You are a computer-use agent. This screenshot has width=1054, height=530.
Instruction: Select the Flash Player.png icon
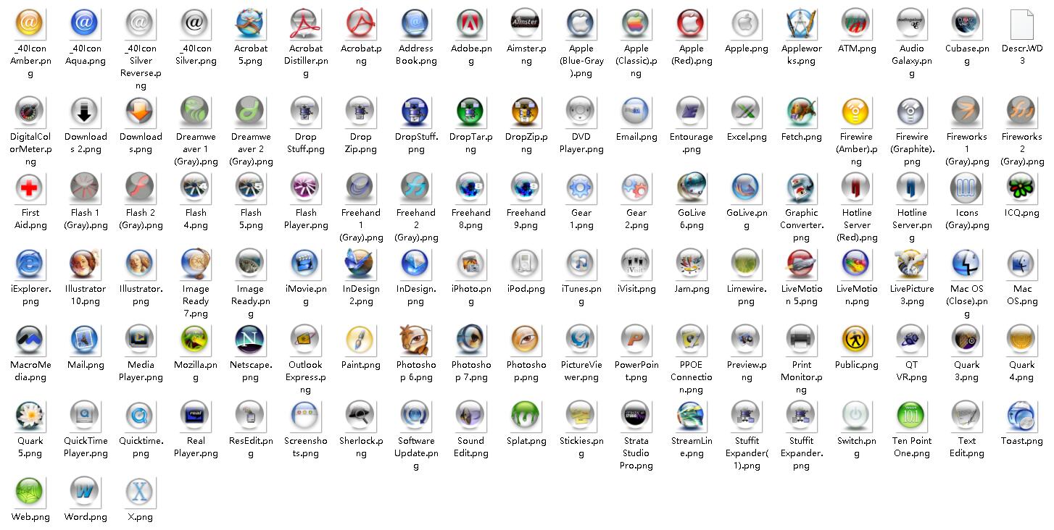click(x=305, y=188)
